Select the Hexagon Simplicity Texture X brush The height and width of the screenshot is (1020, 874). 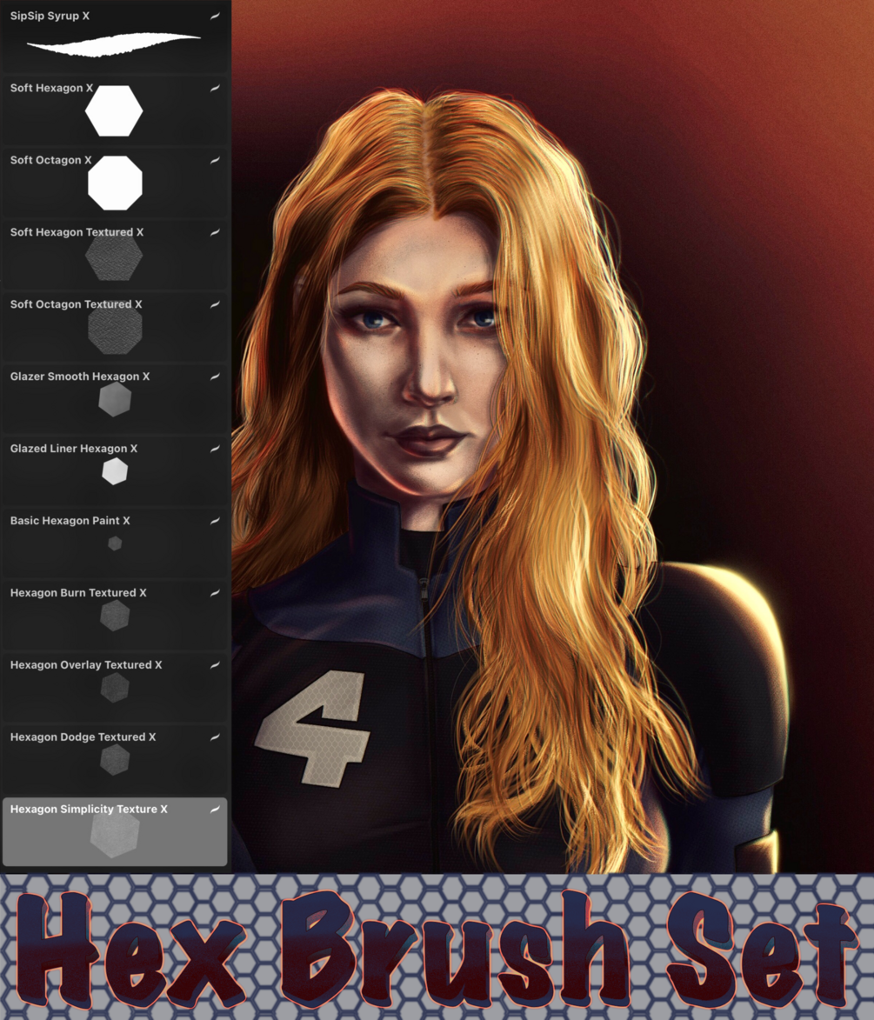pyautogui.click(x=115, y=832)
